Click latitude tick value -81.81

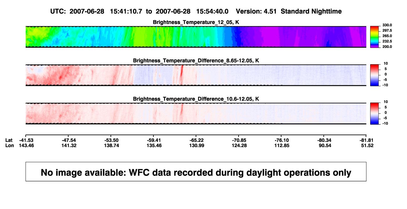coord(366,140)
